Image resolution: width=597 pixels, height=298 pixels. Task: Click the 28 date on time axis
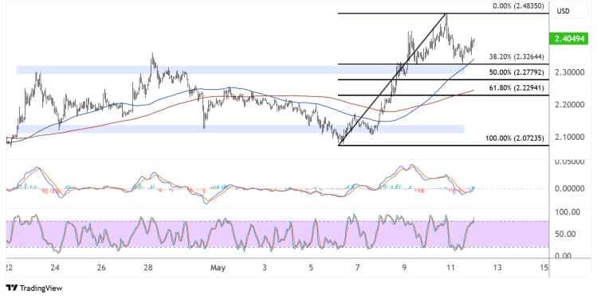point(148,268)
